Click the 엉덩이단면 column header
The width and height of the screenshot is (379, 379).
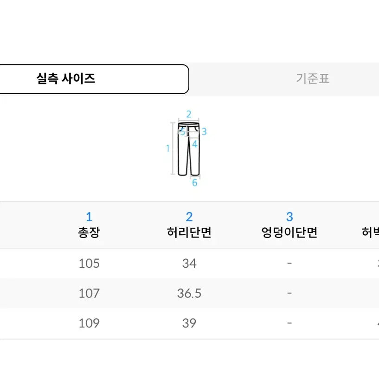(x=289, y=232)
